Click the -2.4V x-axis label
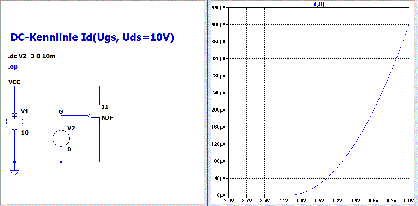The height and width of the screenshot is (206, 418). pyautogui.click(x=264, y=200)
